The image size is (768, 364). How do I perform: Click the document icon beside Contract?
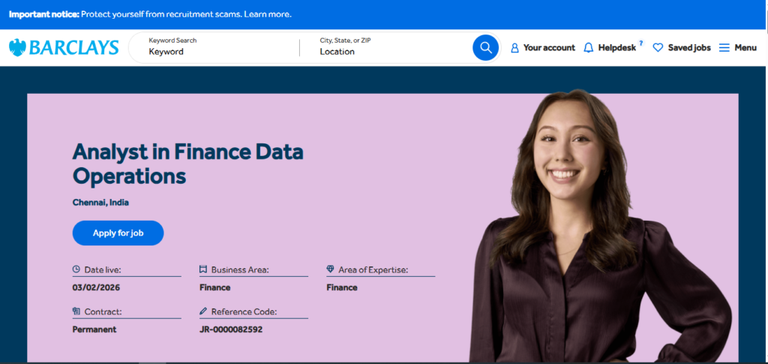pyautogui.click(x=76, y=311)
